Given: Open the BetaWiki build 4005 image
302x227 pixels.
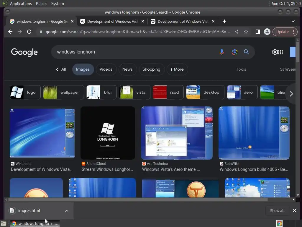Looking at the screenshot, I should [x=254, y=133].
